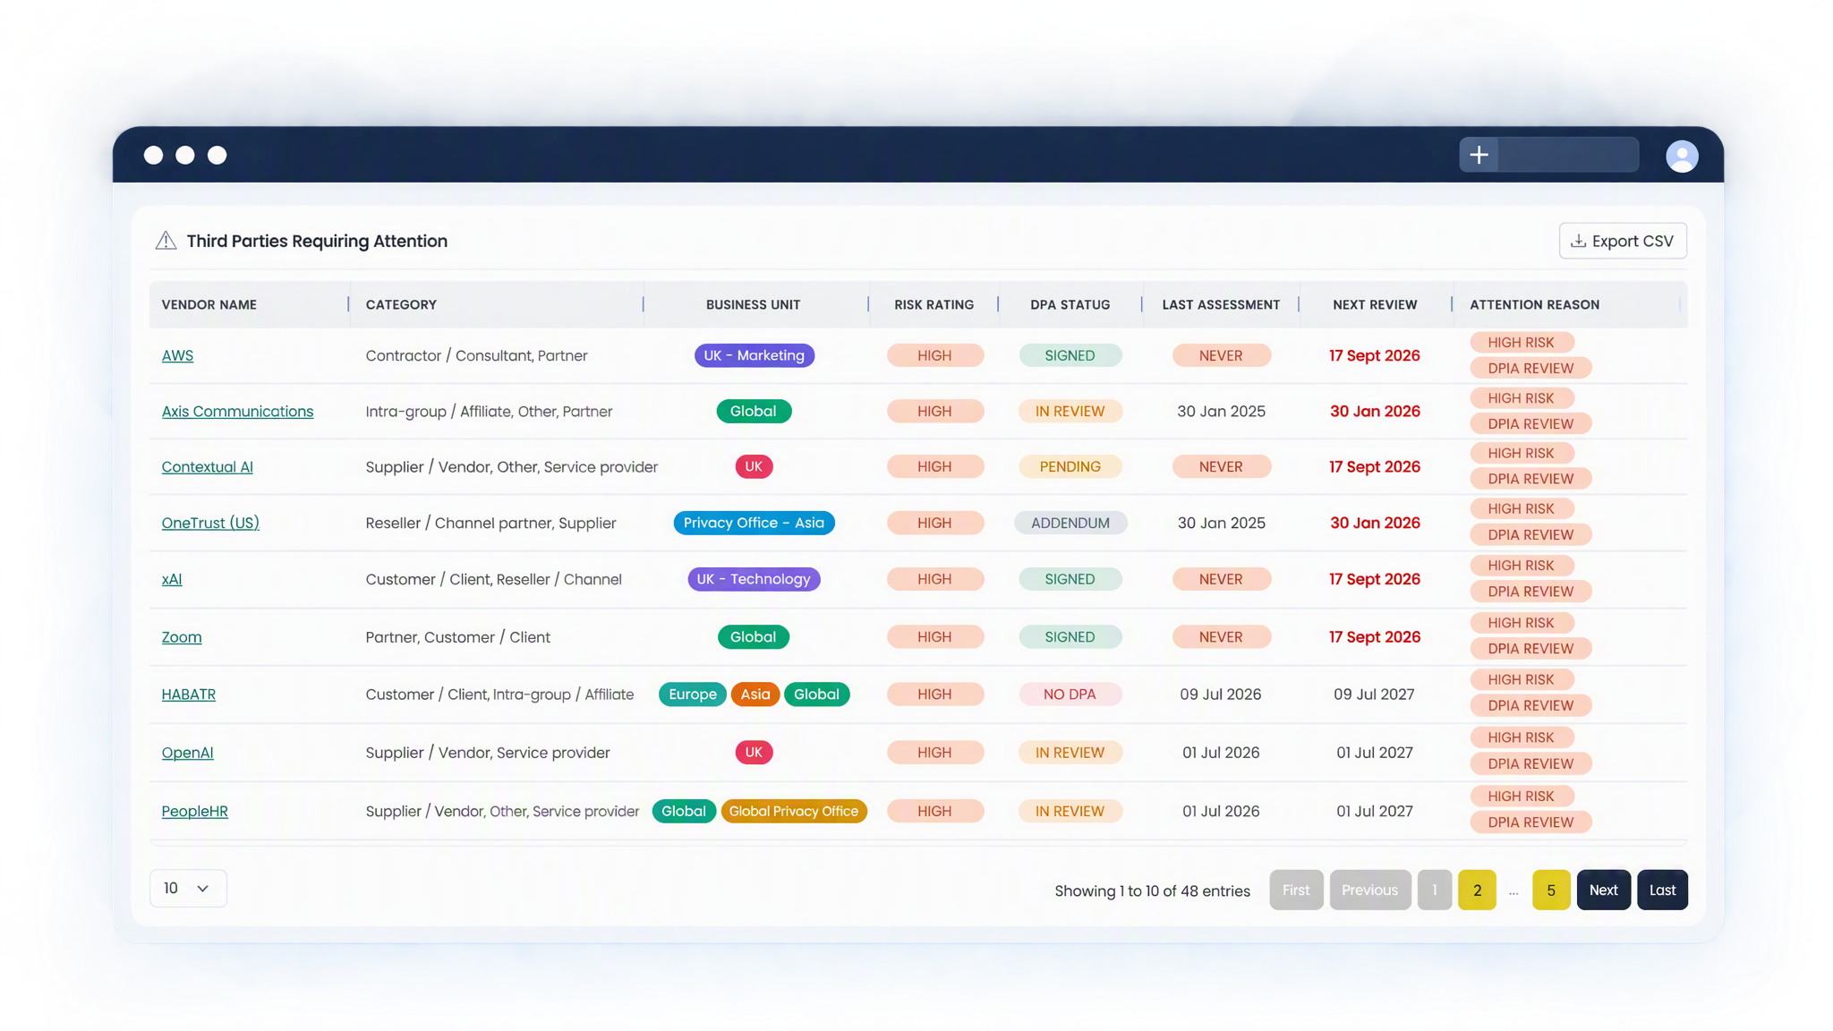Open the Zoom vendor link

[x=182, y=637]
